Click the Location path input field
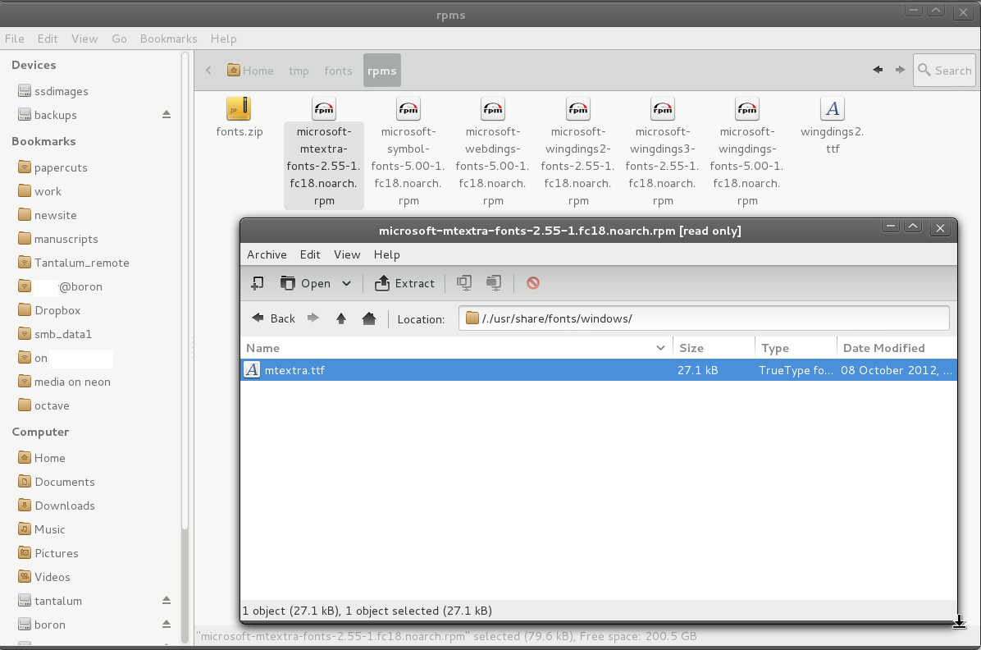The image size is (981, 650). [704, 318]
